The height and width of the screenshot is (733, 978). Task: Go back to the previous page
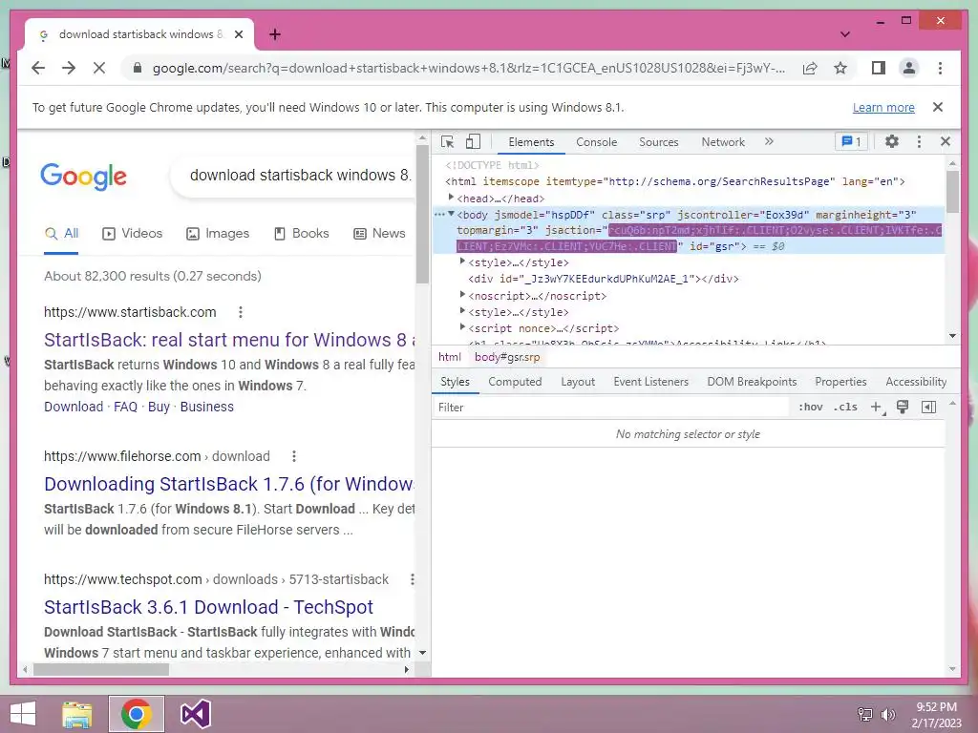pos(38,68)
